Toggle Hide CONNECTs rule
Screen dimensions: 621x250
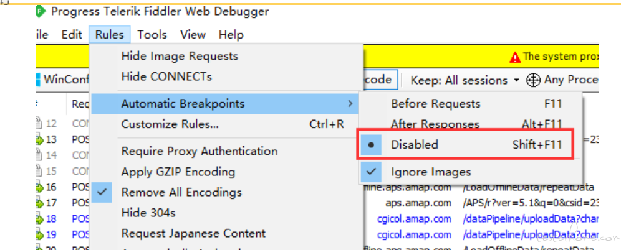226,76
